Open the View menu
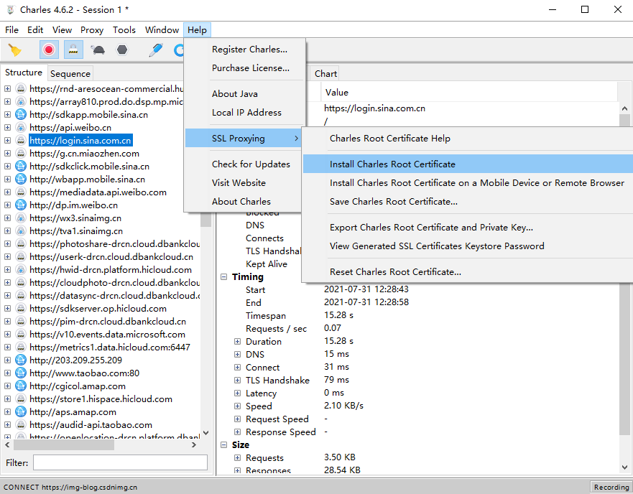The width and height of the screenshot is (633, 494). point(63,30)
